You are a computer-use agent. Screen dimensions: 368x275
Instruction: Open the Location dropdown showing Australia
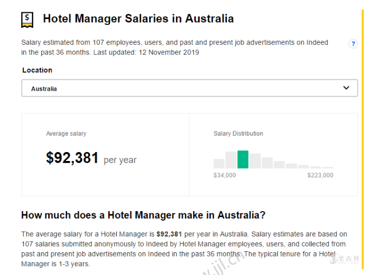coord(189,88)
